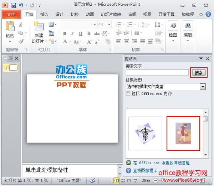Center align text
214x186 pixels.
pyautogui.click(x=126, y=41)
